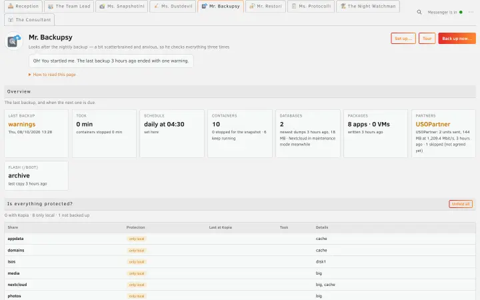This screenshot has width=480, height=300.
Task: Click Back up now button
Action: [457, 38]
